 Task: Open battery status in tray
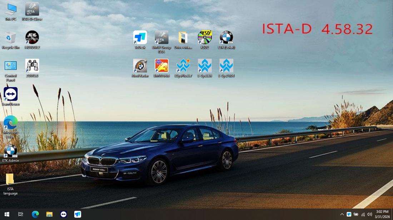(x=356, y=214)
